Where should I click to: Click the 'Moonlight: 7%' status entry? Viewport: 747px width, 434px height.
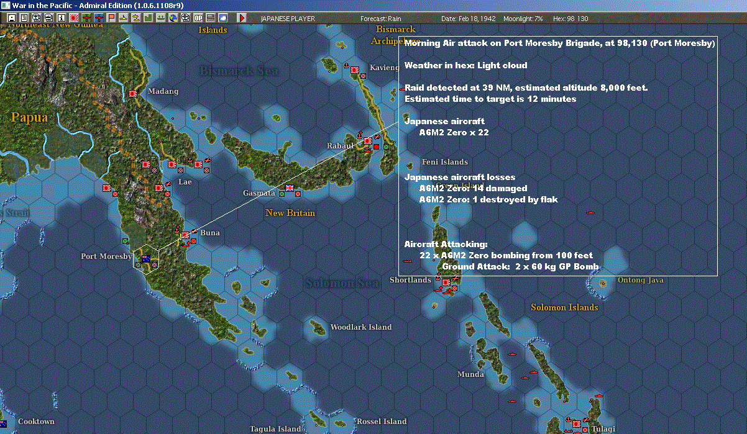523,19
